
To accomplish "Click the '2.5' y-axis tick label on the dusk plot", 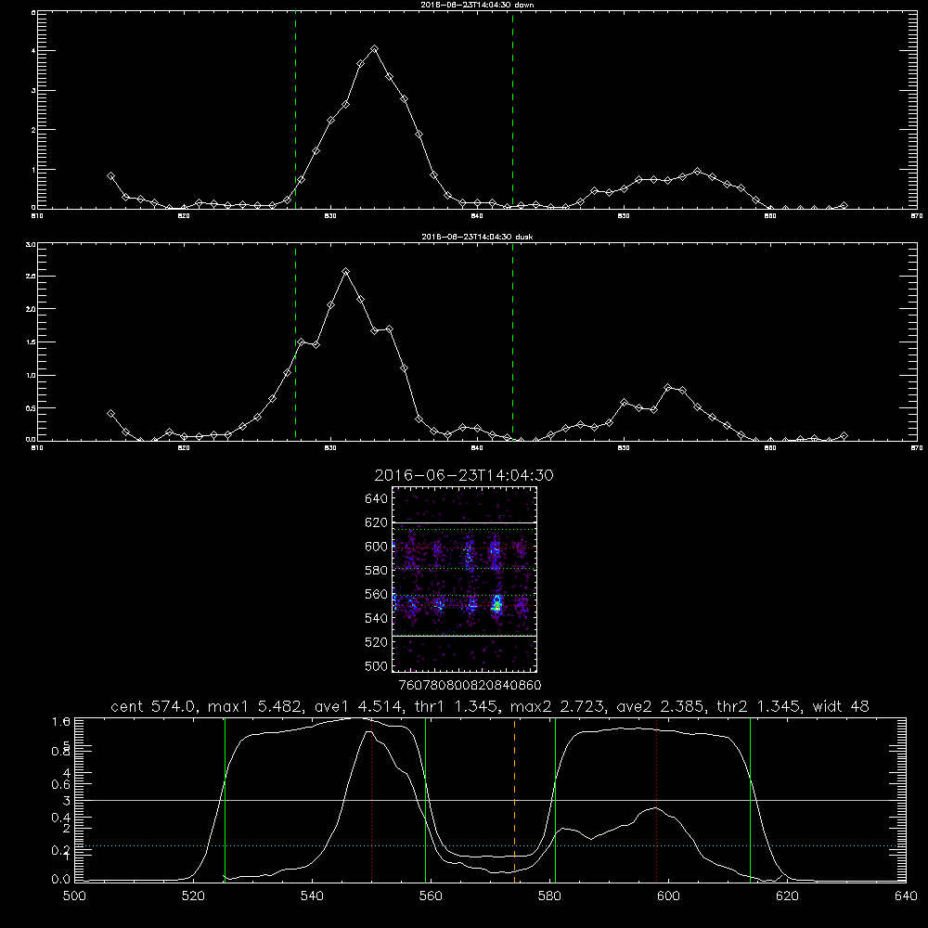I will pyautogui.click(x=31, y=277).
